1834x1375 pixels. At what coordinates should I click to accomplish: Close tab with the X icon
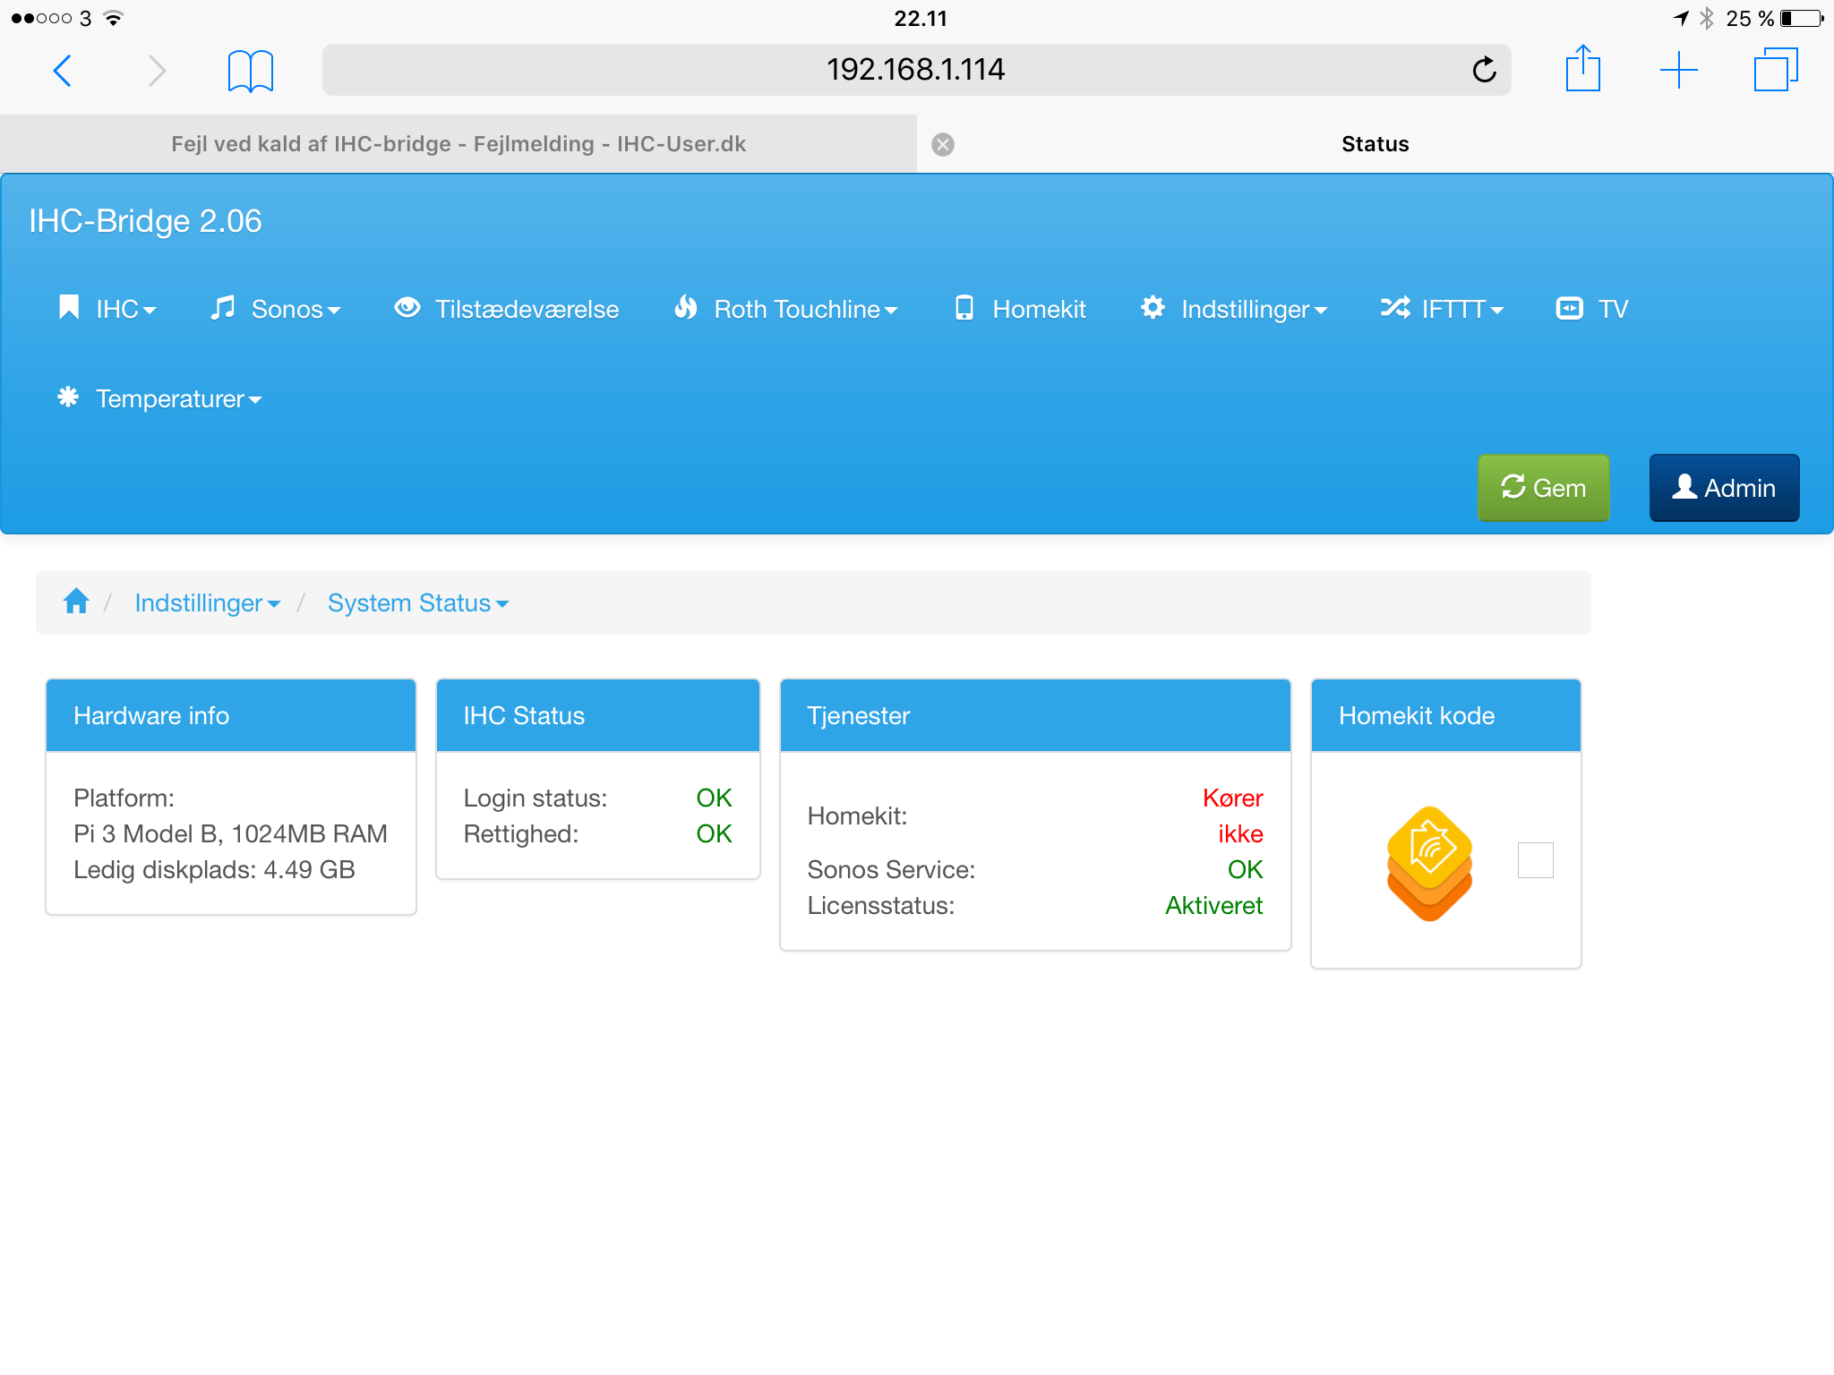coord(943,144)
